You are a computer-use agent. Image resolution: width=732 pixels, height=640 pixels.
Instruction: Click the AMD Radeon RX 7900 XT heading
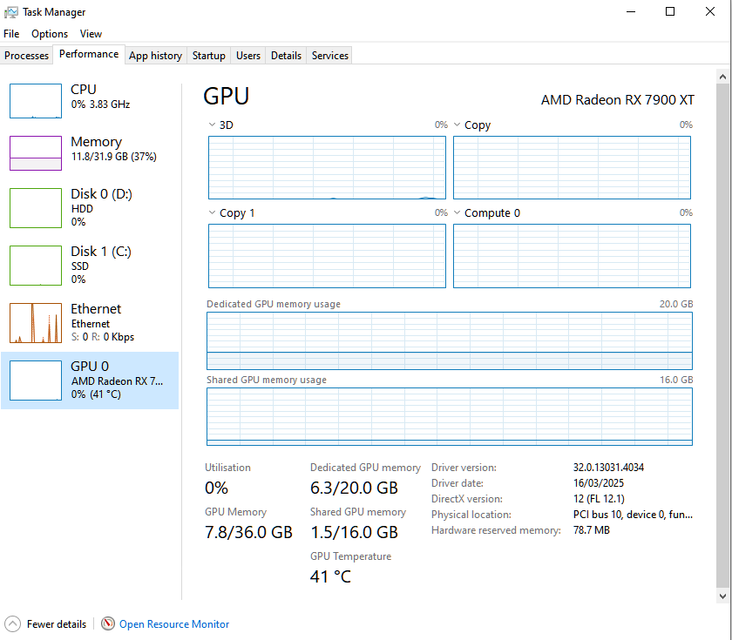[x=618, y=100]
